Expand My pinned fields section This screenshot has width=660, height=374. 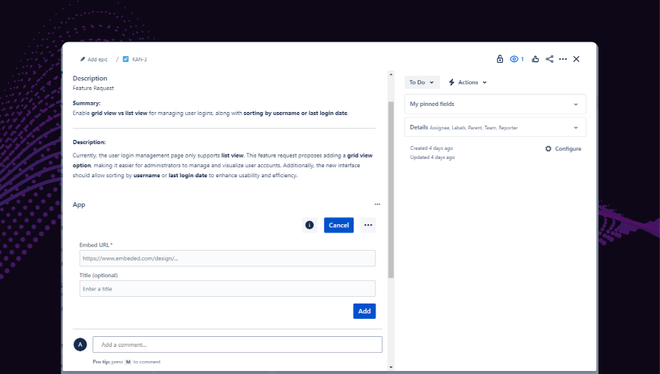click(495, 104)
